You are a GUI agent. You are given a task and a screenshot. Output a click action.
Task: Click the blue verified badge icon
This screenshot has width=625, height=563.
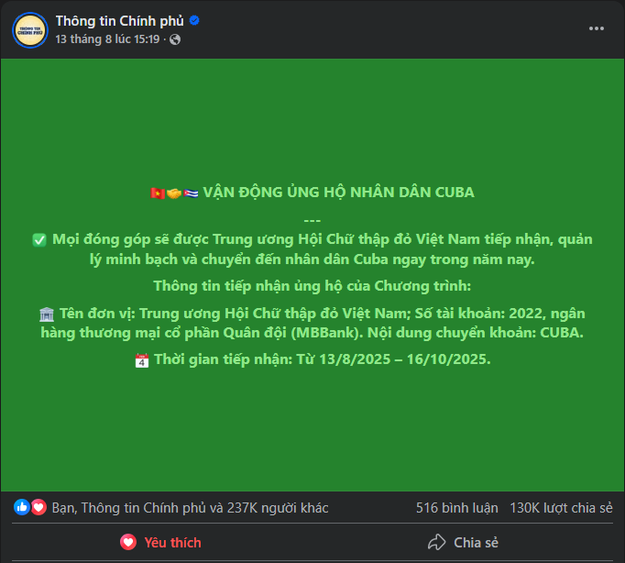click(x=194, y=20)
